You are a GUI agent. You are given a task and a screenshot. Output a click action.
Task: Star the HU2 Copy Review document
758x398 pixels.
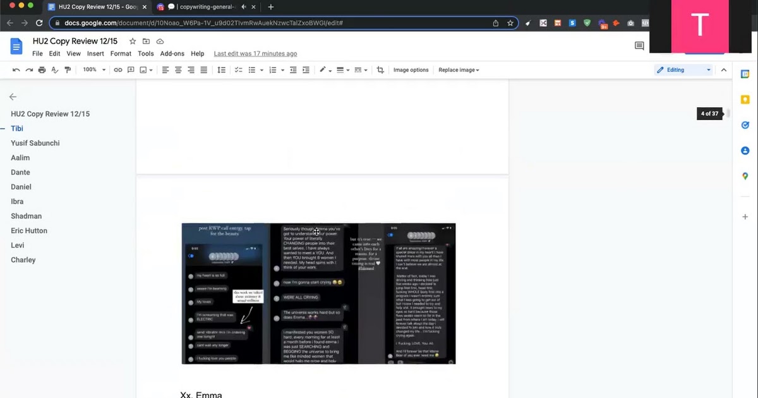coord(133,42)
